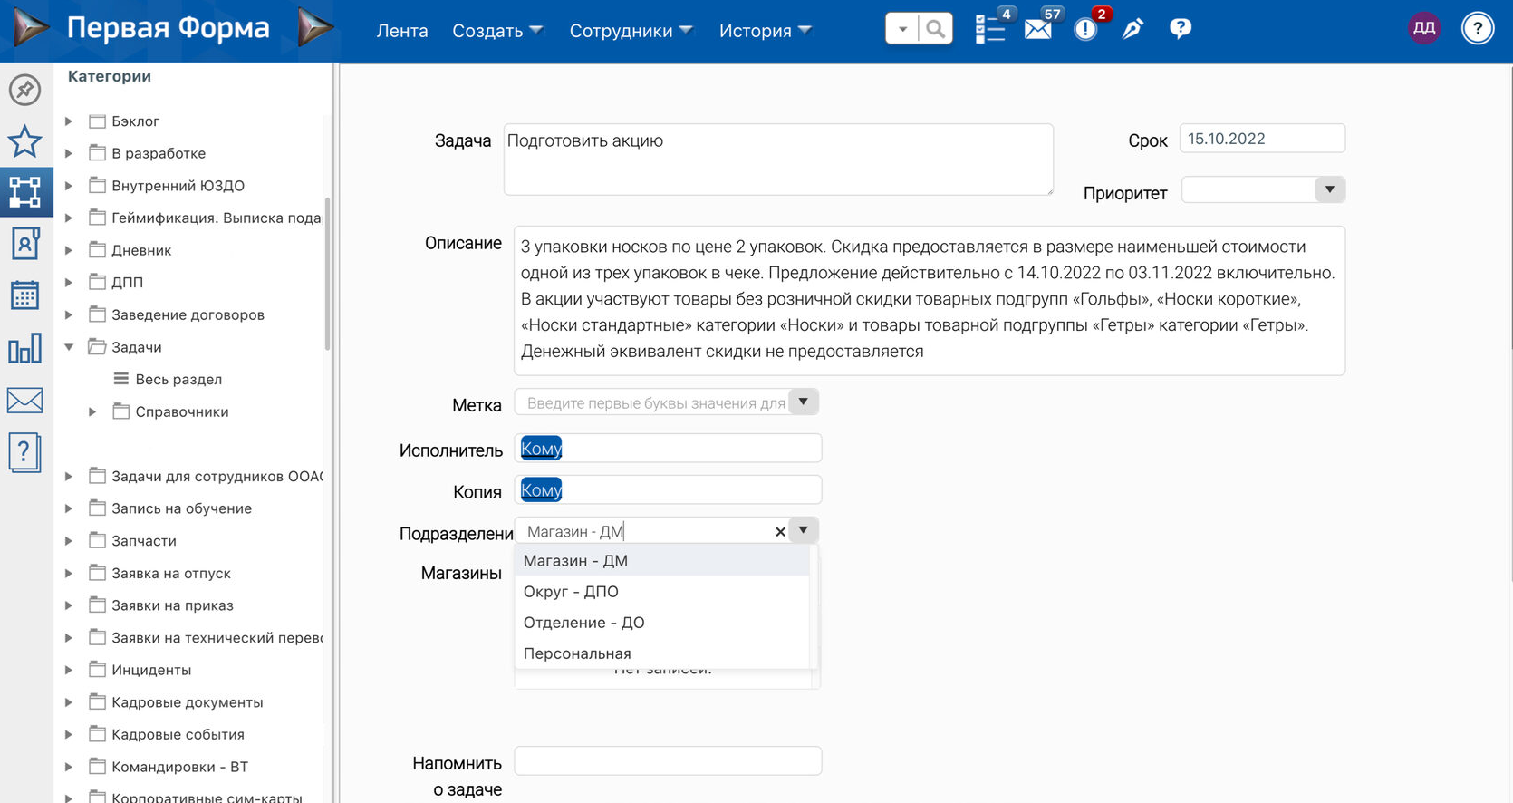Open the Лента menu item

(402, 31)
